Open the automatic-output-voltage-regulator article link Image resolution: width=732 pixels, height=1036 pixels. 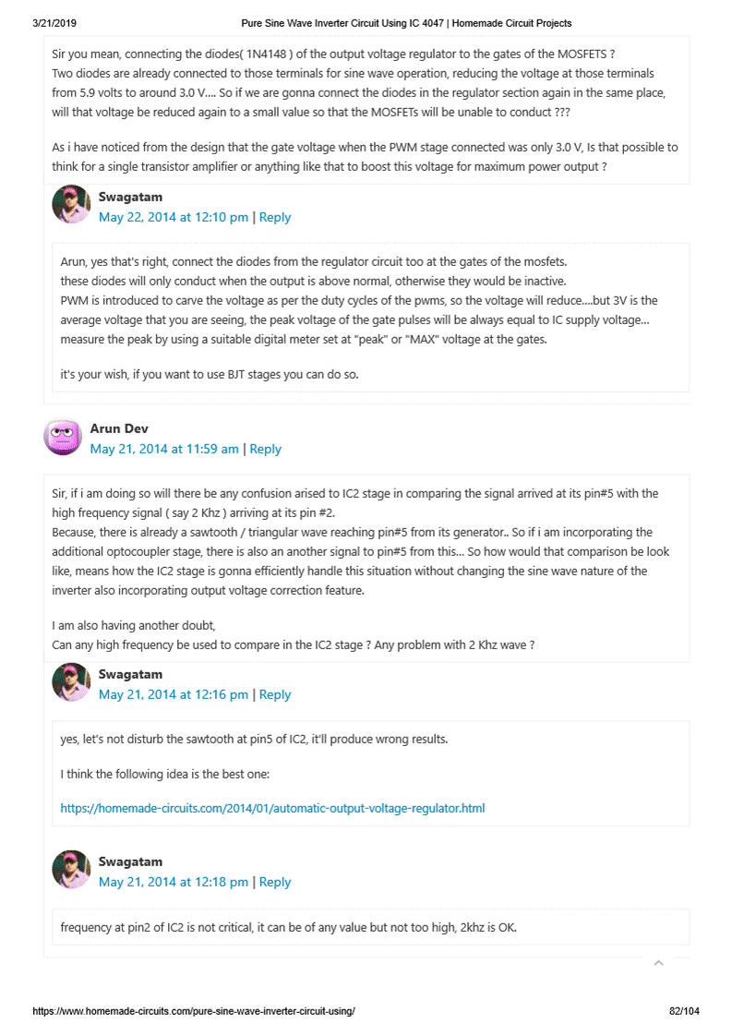click(272, 809)
